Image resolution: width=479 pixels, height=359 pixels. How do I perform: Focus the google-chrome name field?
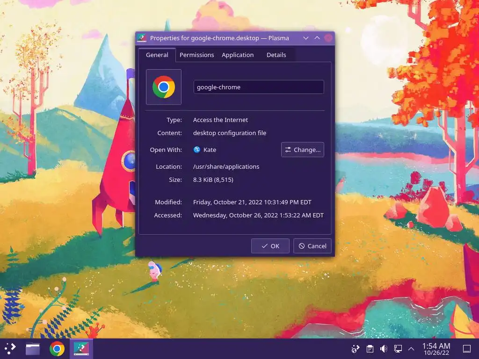click(x=259, y=87)
